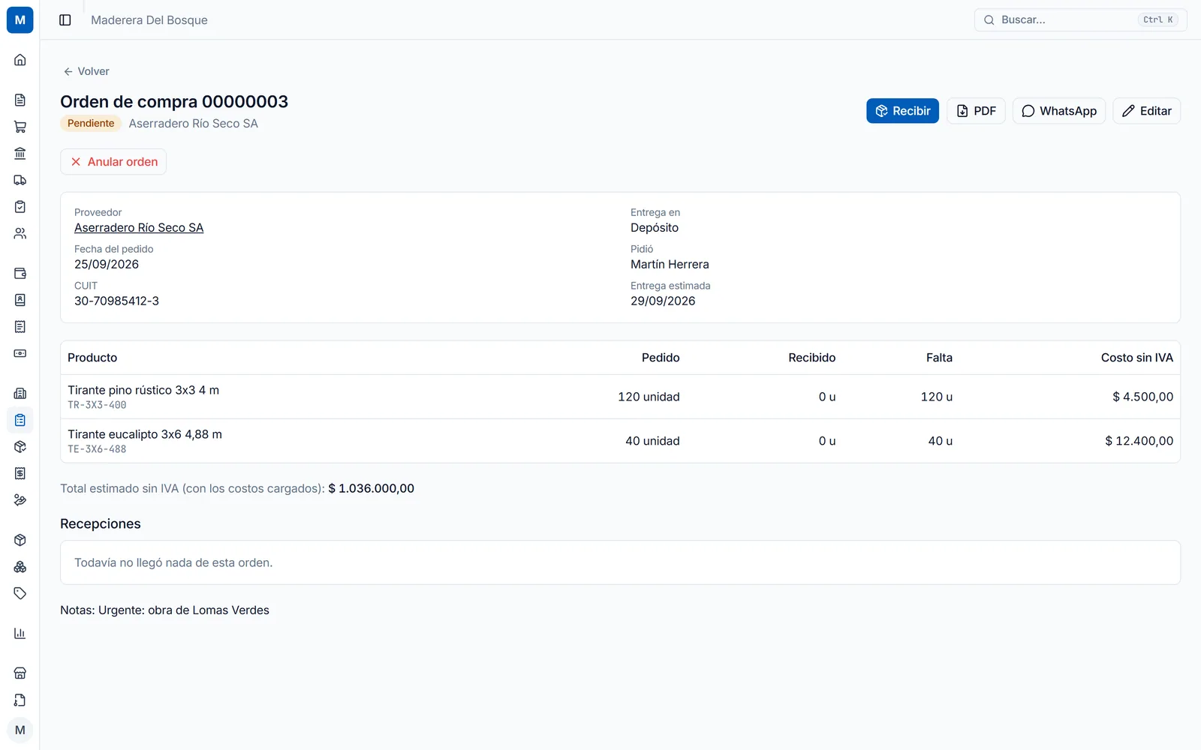Open the bar chart reports icon
1201x750 pixels.
click(20, 634)
